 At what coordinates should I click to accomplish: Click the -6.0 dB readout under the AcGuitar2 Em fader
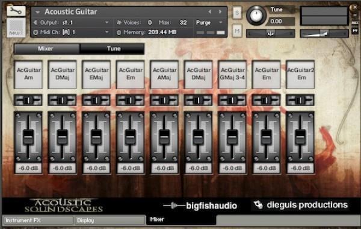[300, 168]
